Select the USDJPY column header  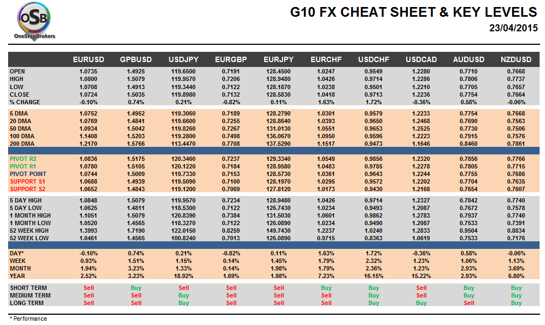click(x=184, y=59)
